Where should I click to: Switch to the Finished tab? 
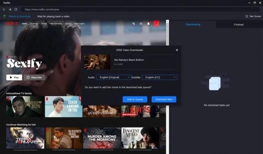[x=239, y=24]
